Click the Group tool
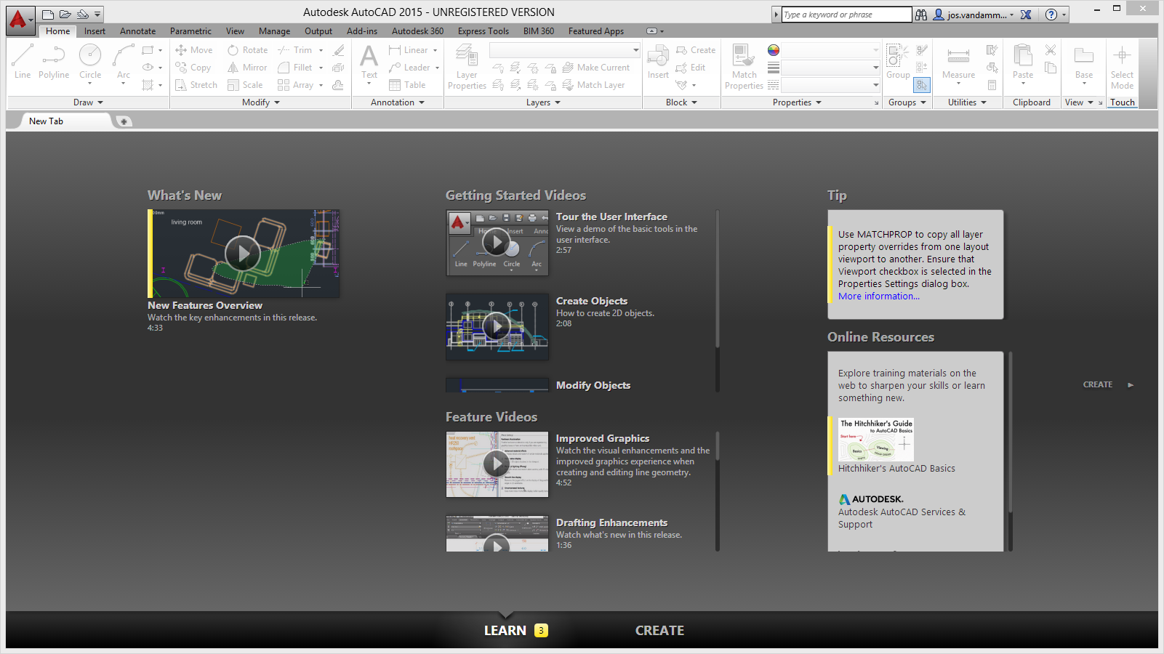The image size is (1164, 654). coord(898,62)
